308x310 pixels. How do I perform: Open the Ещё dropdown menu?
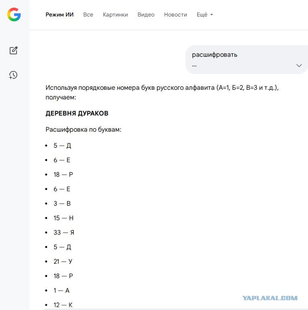[x=205, y=14]
